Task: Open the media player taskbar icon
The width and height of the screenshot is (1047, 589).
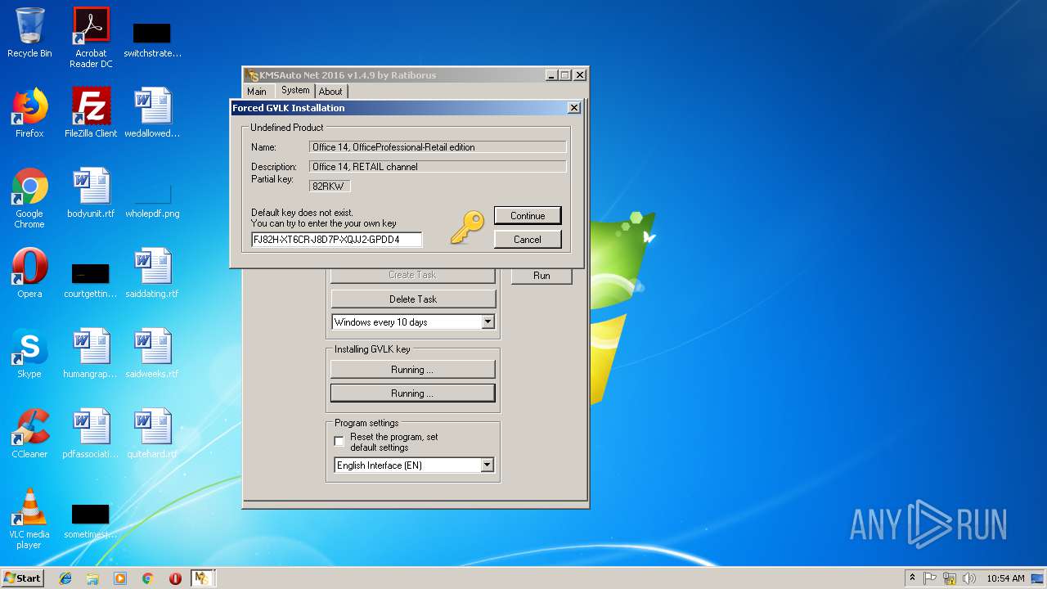Action: coord(120,578)
